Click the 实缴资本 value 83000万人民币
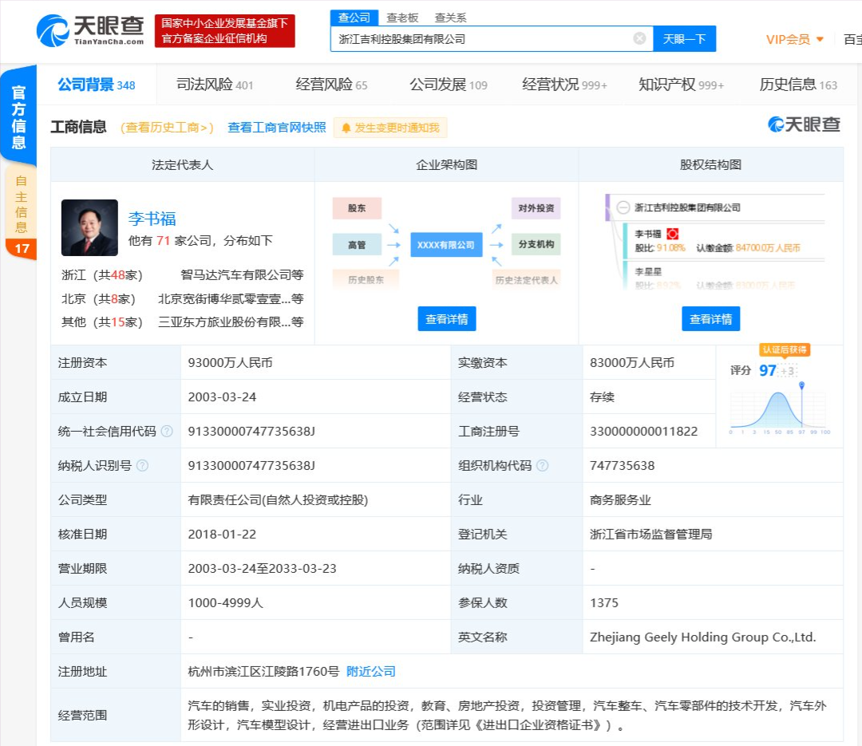The width and height of the screenshot is (862, 746). (632, 363)
